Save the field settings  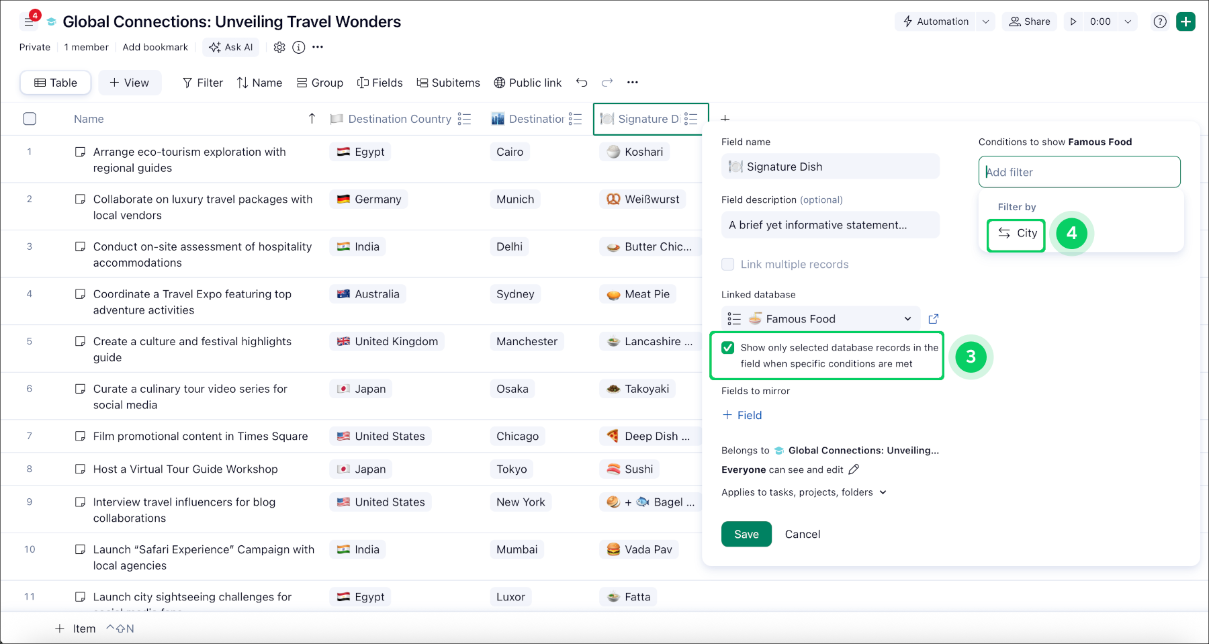point(746,534)
